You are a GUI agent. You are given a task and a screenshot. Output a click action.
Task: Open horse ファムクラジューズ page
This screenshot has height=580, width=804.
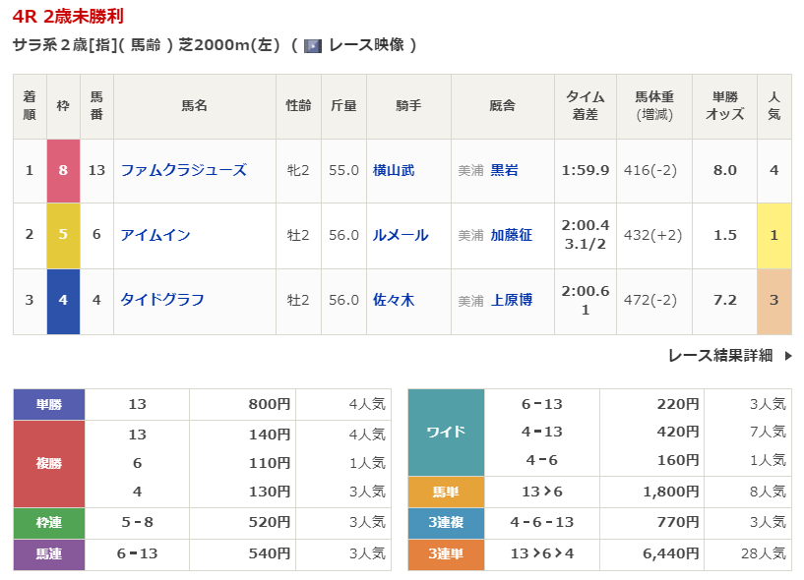tap(183, 170)
